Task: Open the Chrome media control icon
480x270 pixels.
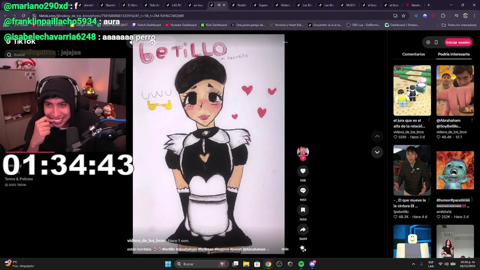Action: (x=456, y=16)
